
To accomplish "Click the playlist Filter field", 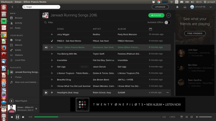I will [x=50, y=23].
